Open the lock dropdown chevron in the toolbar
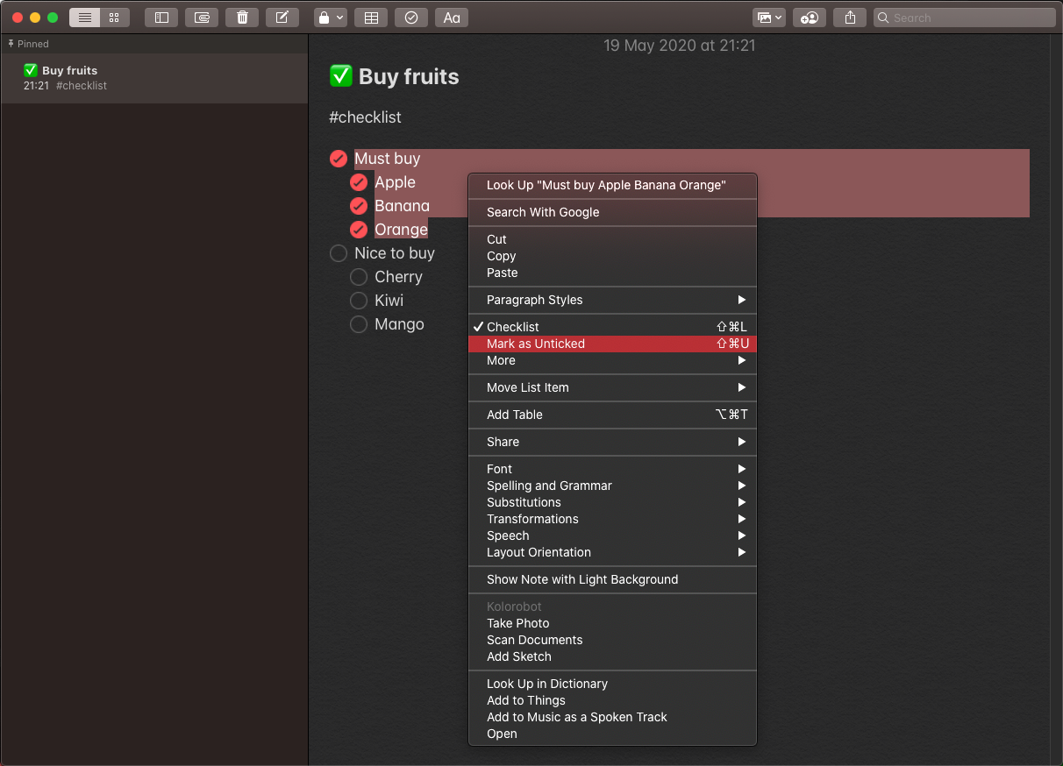This screenshot has width=1063, height=766. pos(340,18)
